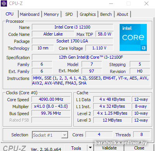This screenshot has width=155, height=151.
Task: Open the Bench tab
Action: pyautogui.click(x=106, y=14)
